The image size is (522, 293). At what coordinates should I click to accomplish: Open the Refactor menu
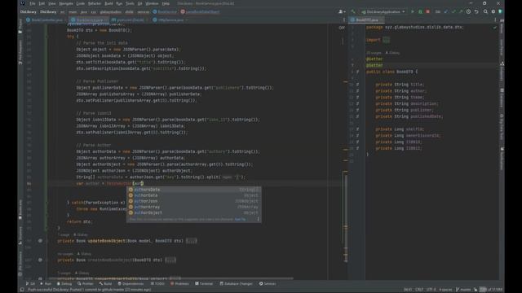[95, 3]
